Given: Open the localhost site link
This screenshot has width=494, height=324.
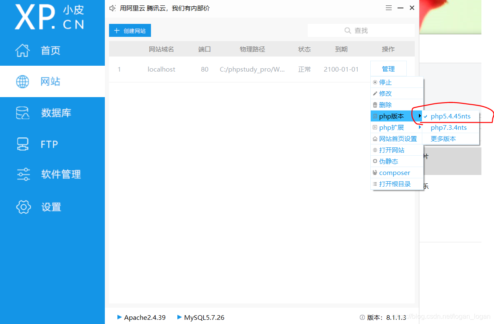Looking at the screenshot, I should tap(161, 69).
